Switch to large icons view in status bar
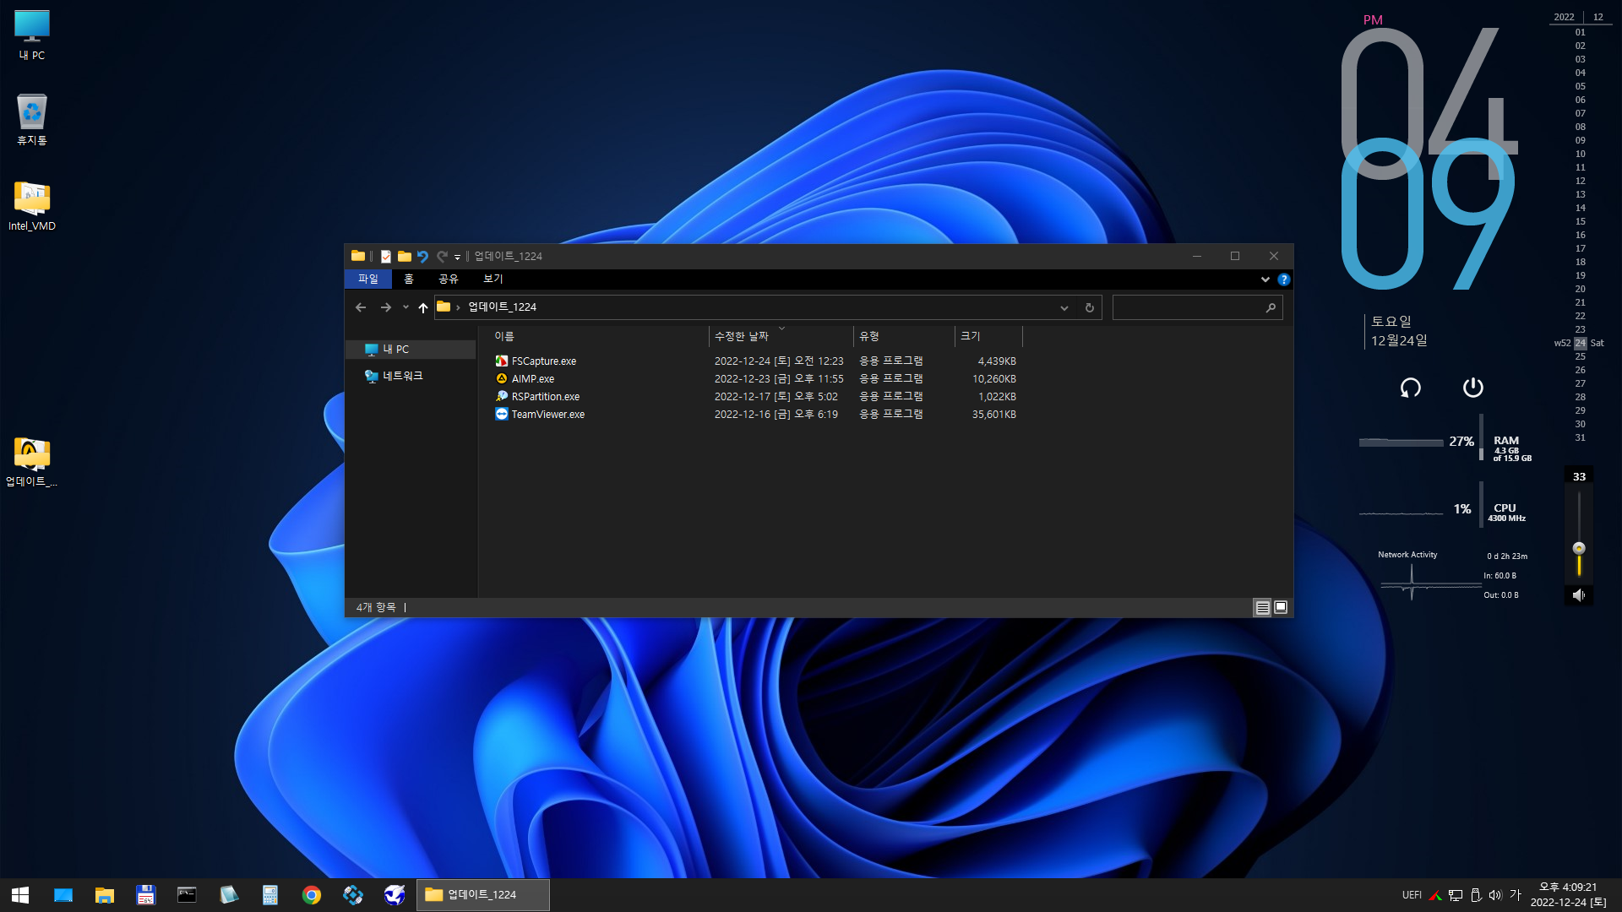The image size is (1622, 912). coord(1281,608)
